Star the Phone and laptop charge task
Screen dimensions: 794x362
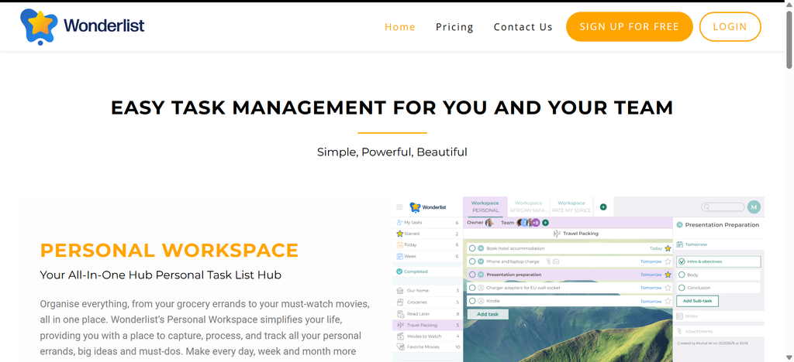[668, 261]
